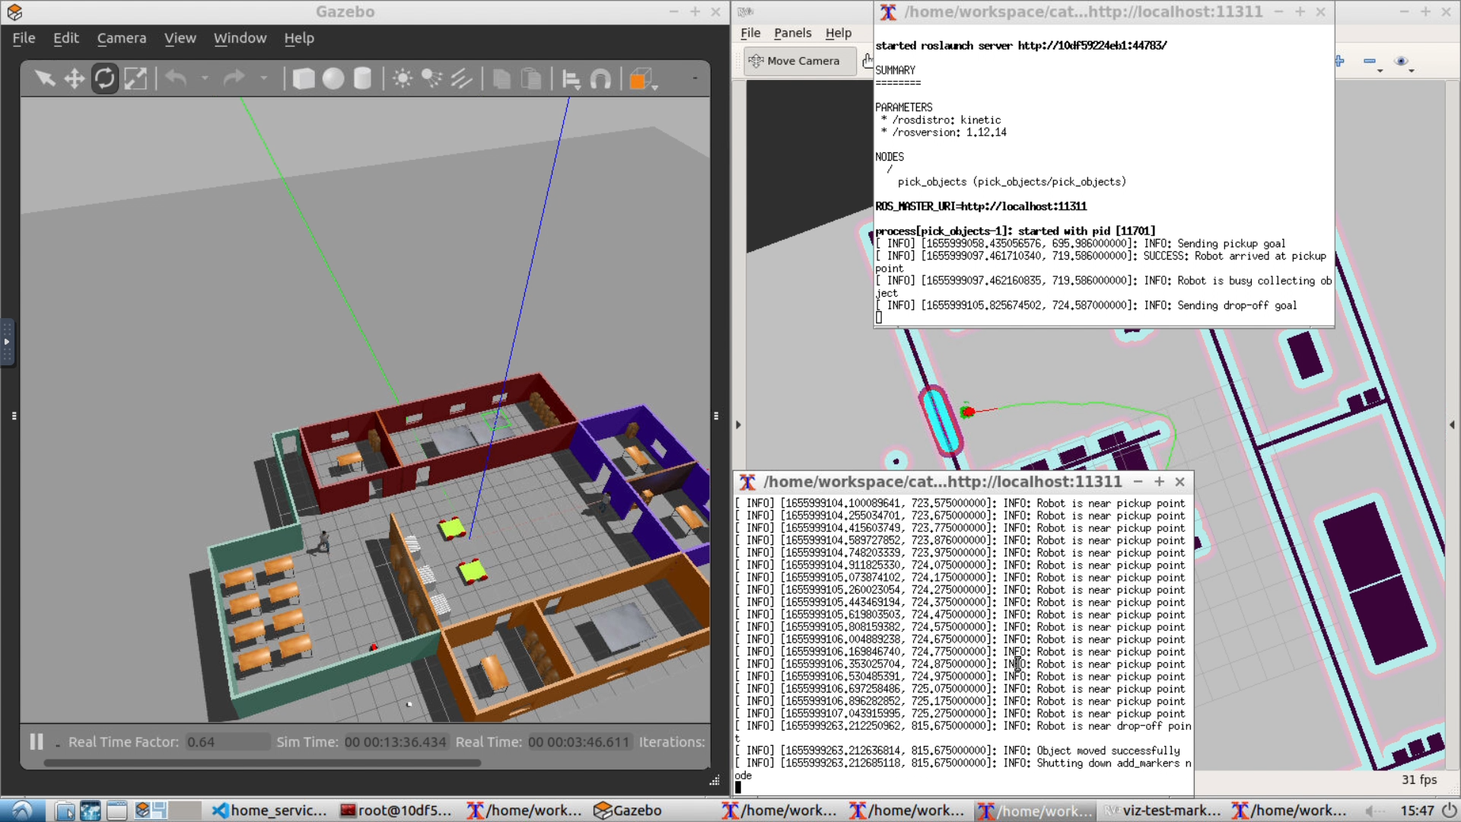This screenshot has width=1461, height=822.
Task: Open the taskbar file manager icon
Action: (x=65, y=811)
